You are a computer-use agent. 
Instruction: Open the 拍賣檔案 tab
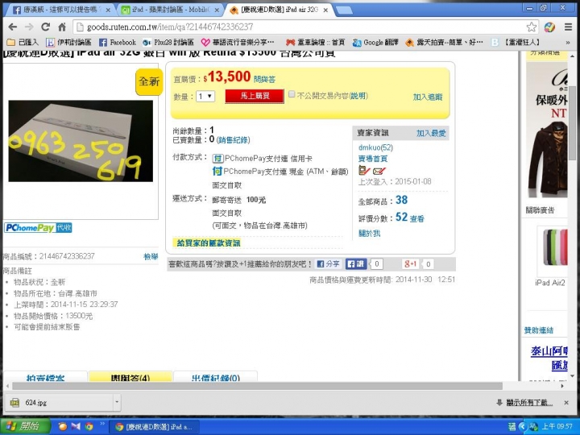[x=45, y=377]
